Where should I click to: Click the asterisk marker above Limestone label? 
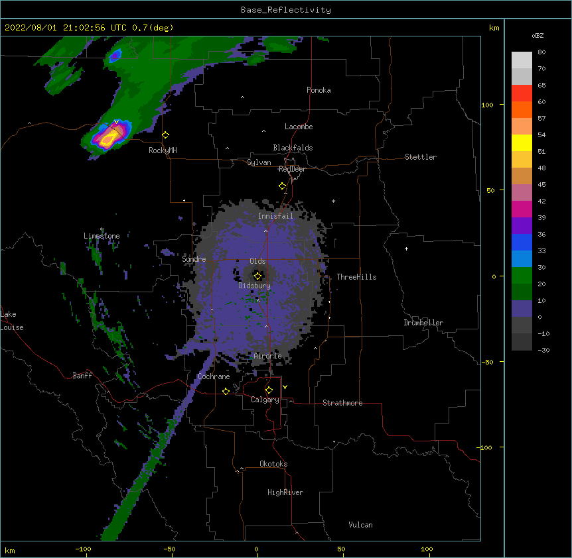[102, 229]
